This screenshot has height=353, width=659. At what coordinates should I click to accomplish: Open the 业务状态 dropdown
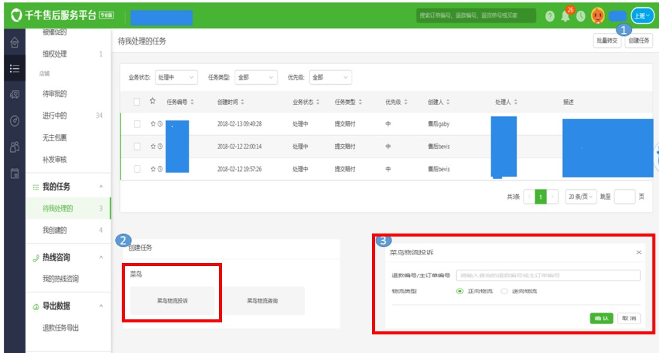176,77
